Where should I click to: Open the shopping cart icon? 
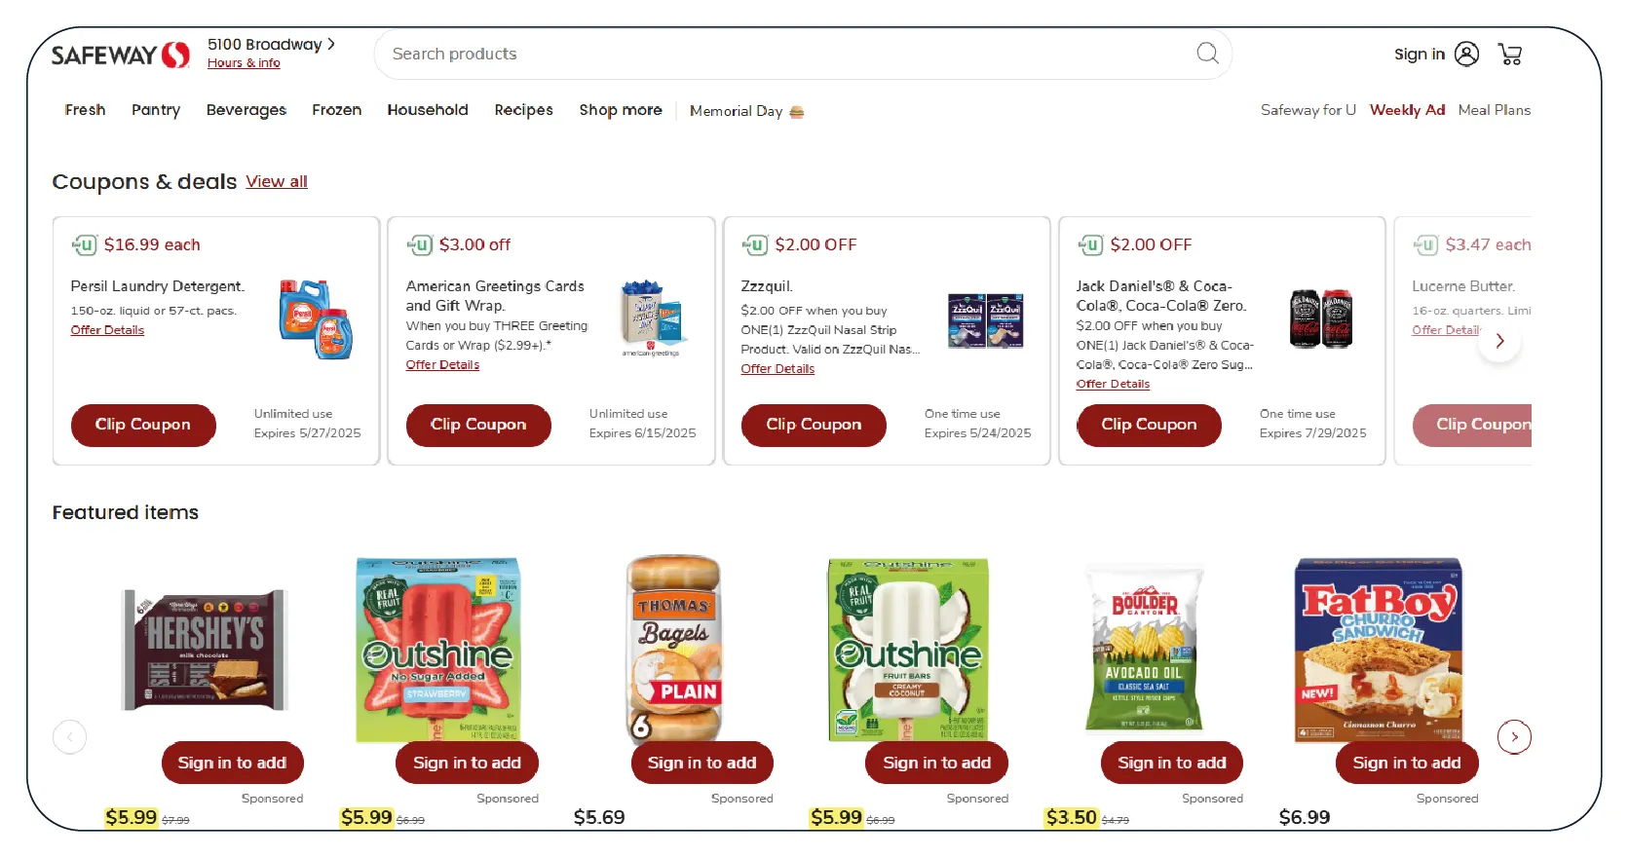click(1510, 55)
